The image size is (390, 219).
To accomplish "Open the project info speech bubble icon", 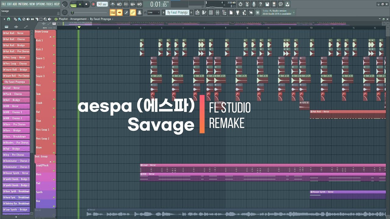I will tap(281, 4).
